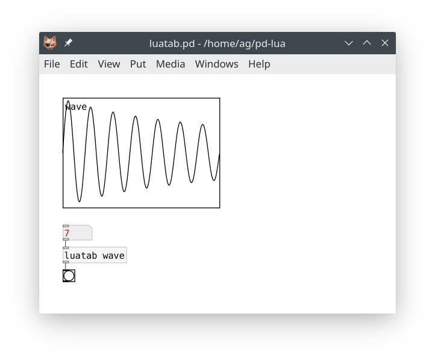This screenshot has height=360, width=435.
Task: Click the inlet atop the number box
Action: pos(66,226)
